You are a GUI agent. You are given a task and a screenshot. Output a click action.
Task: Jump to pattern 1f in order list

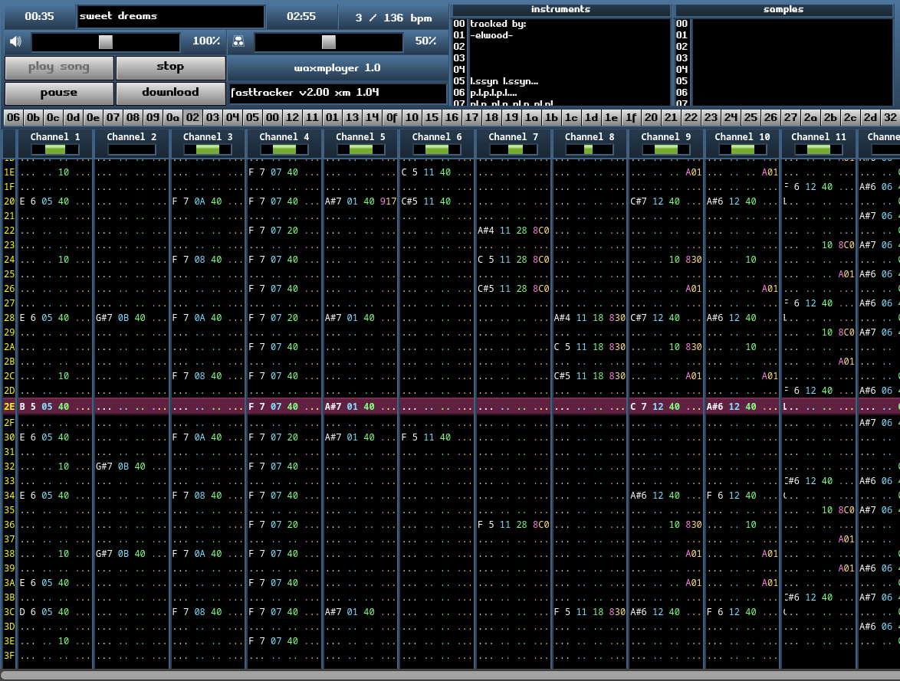[631, 118]
